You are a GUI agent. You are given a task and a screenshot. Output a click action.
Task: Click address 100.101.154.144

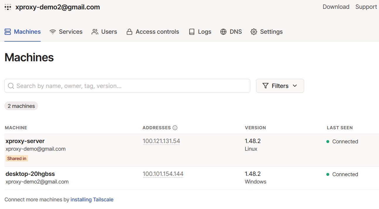point(163,174)
